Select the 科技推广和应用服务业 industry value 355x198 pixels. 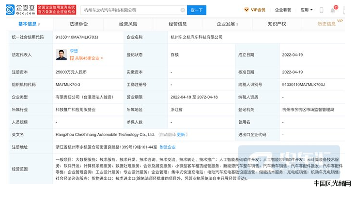click(x=76, y=110)
